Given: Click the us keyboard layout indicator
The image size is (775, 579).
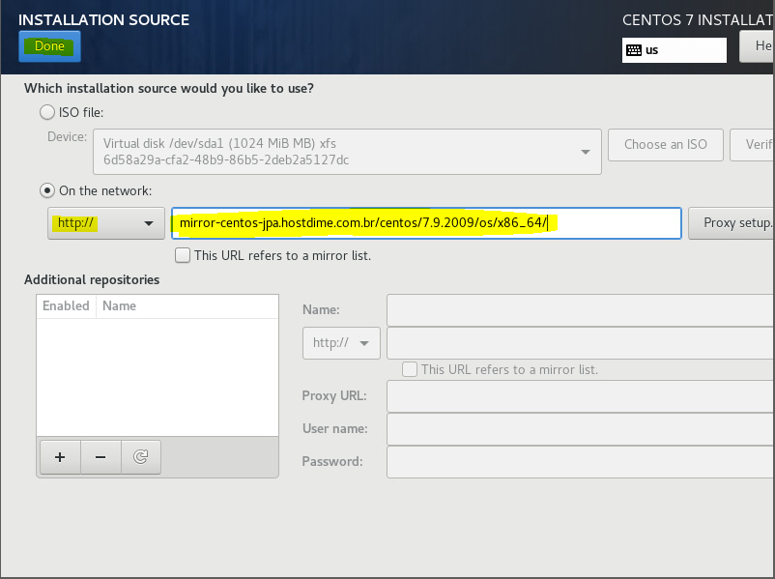Looking at the screenshot, I should tap(675, 49).
